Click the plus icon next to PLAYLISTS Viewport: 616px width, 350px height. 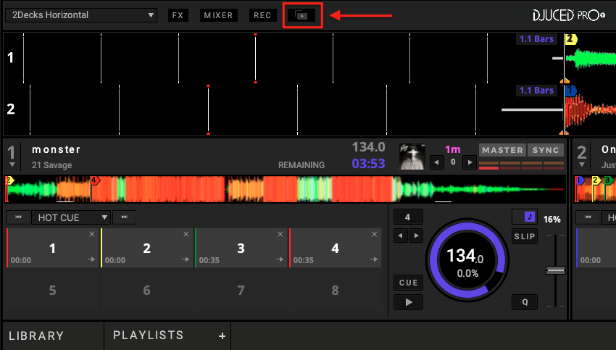click(x=222, y=336)
